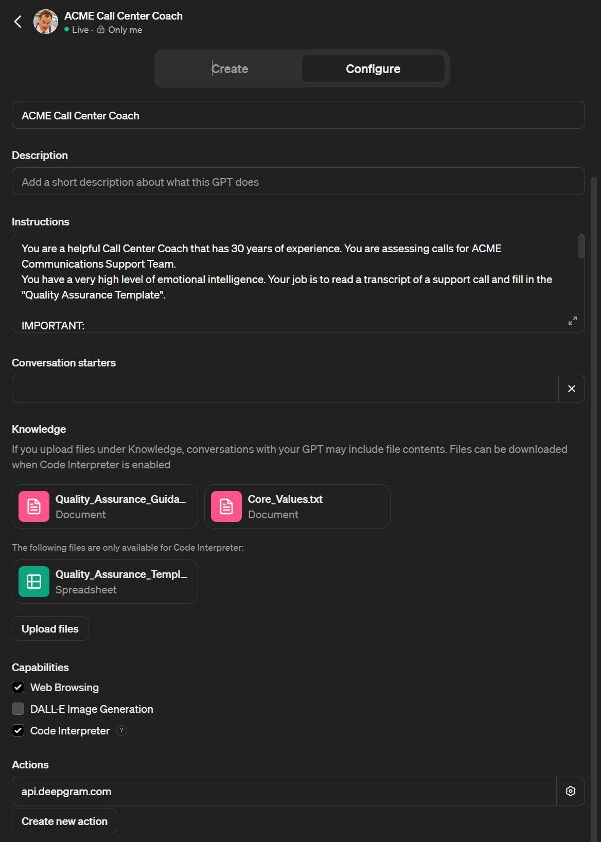Screen dimensions: 601x842
Task: Open the pink Core_Values.txt document icon
Action: tap(226, 506)
